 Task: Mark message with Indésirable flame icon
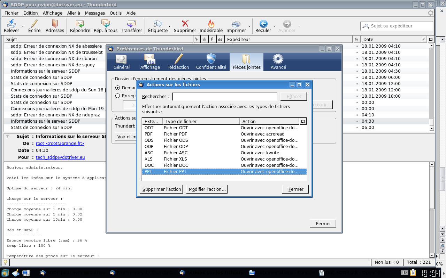[x=211, y=24]
